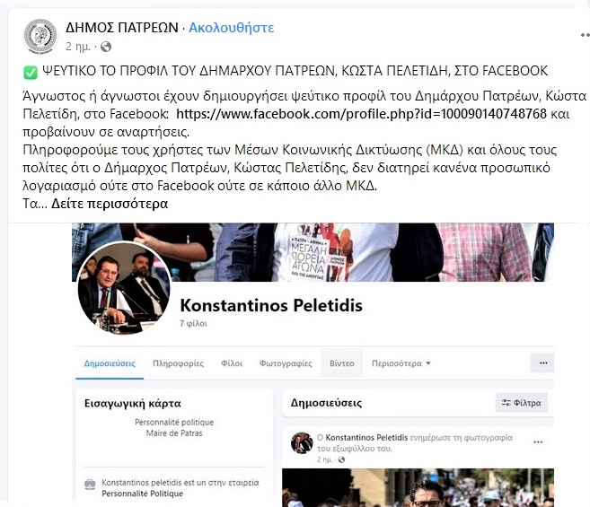Viewport: 590px width, 507px height.
Task: Switch to the Φωτογραφίες tab
Action: [286, 363]
